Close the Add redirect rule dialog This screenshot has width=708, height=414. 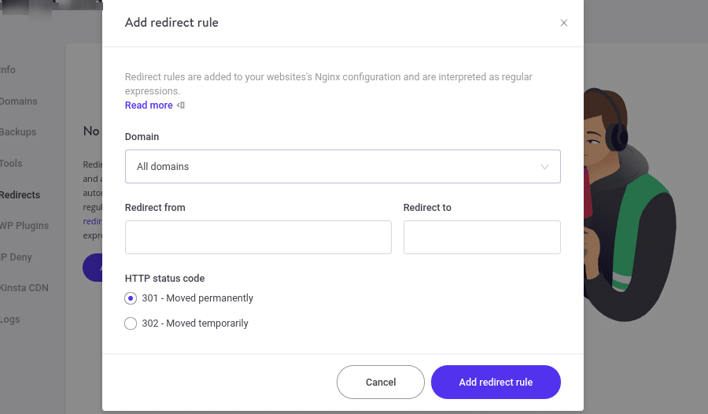[x=564, y=23]
